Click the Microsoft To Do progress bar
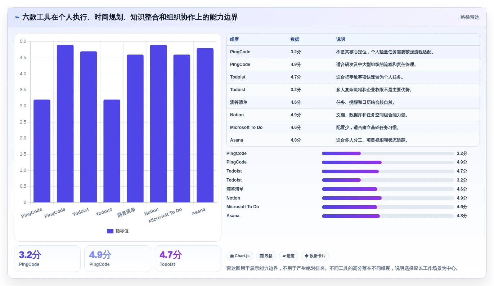 tap(388, 207)
